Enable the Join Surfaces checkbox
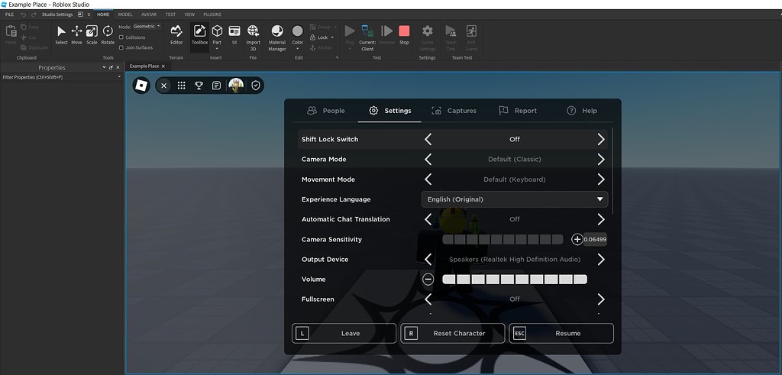Screen dimensions: 782x375 click(121, 47)
